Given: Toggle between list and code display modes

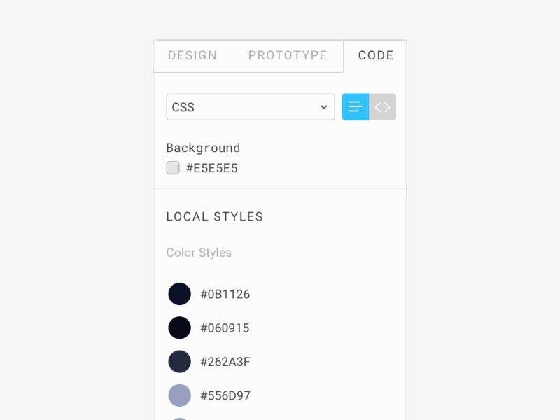Looking at the screenshot, I should pos(369,106).
